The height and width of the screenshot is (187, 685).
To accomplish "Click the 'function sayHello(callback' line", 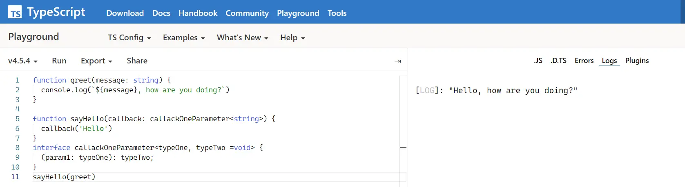I will 154,119.
